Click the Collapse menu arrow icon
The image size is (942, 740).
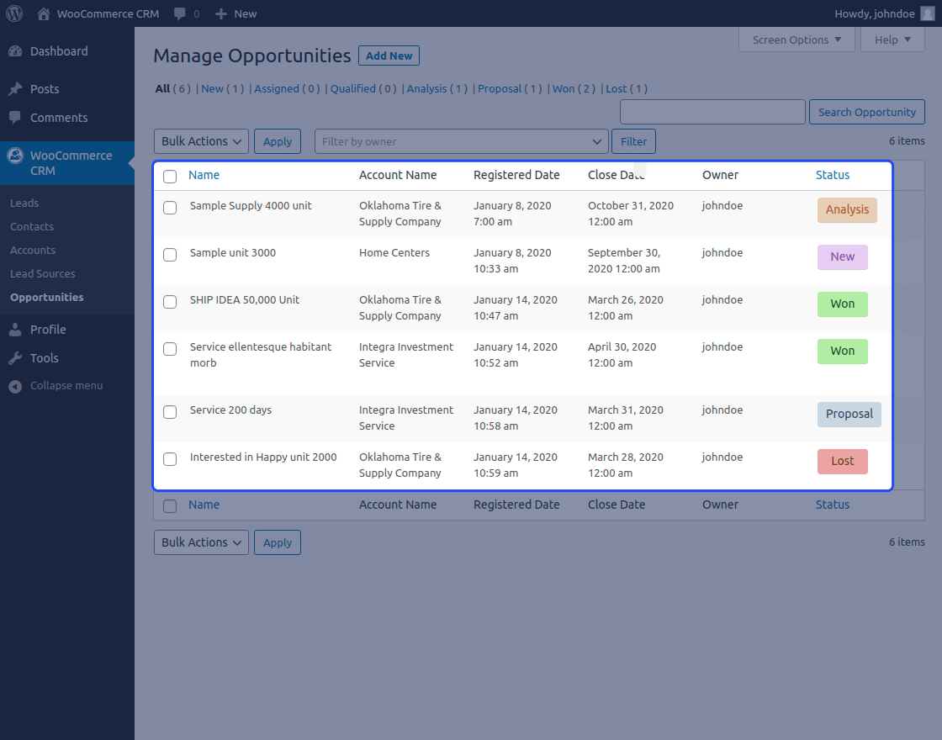[x=15, y=386]
